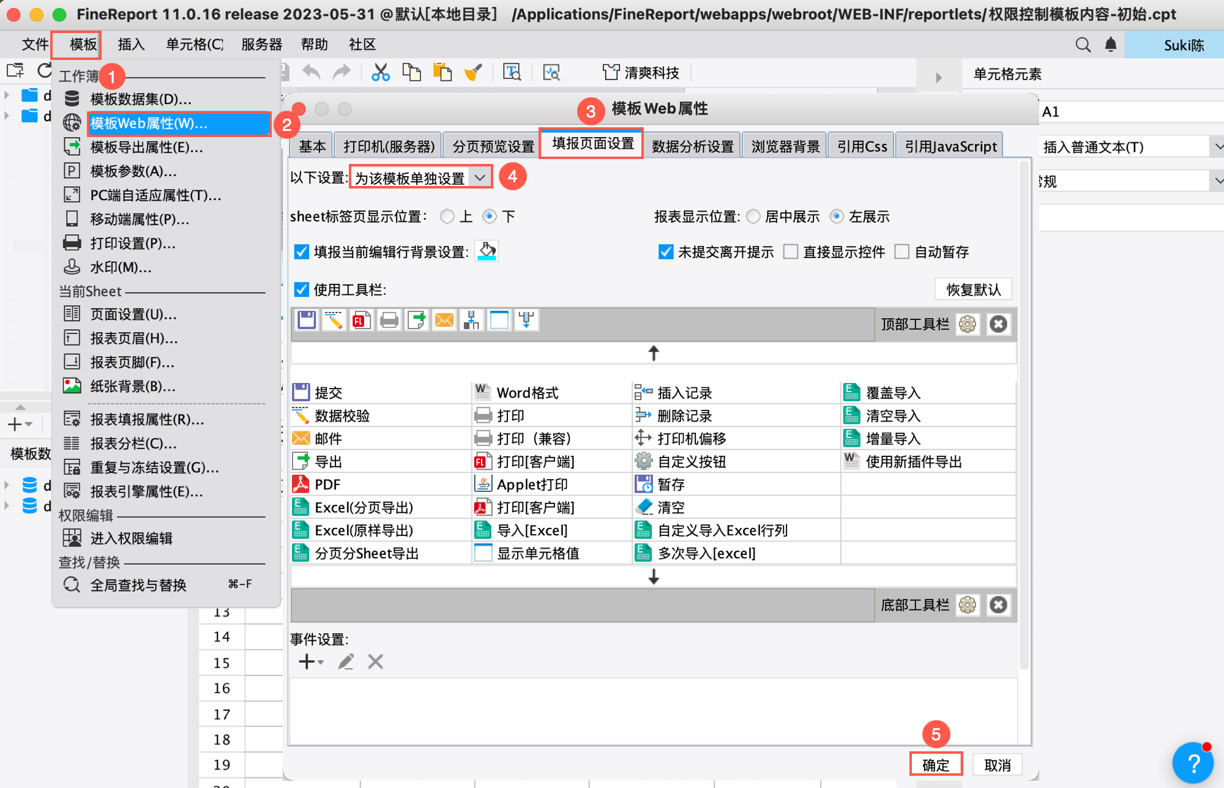This screenshot has height=788, width=1224.
Task: Click the up arrow above the button list
Action: pos(653,353)
